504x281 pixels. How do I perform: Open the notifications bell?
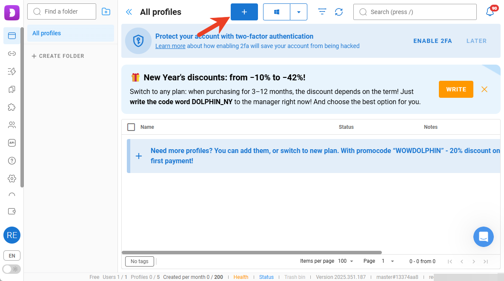(490, 12)
